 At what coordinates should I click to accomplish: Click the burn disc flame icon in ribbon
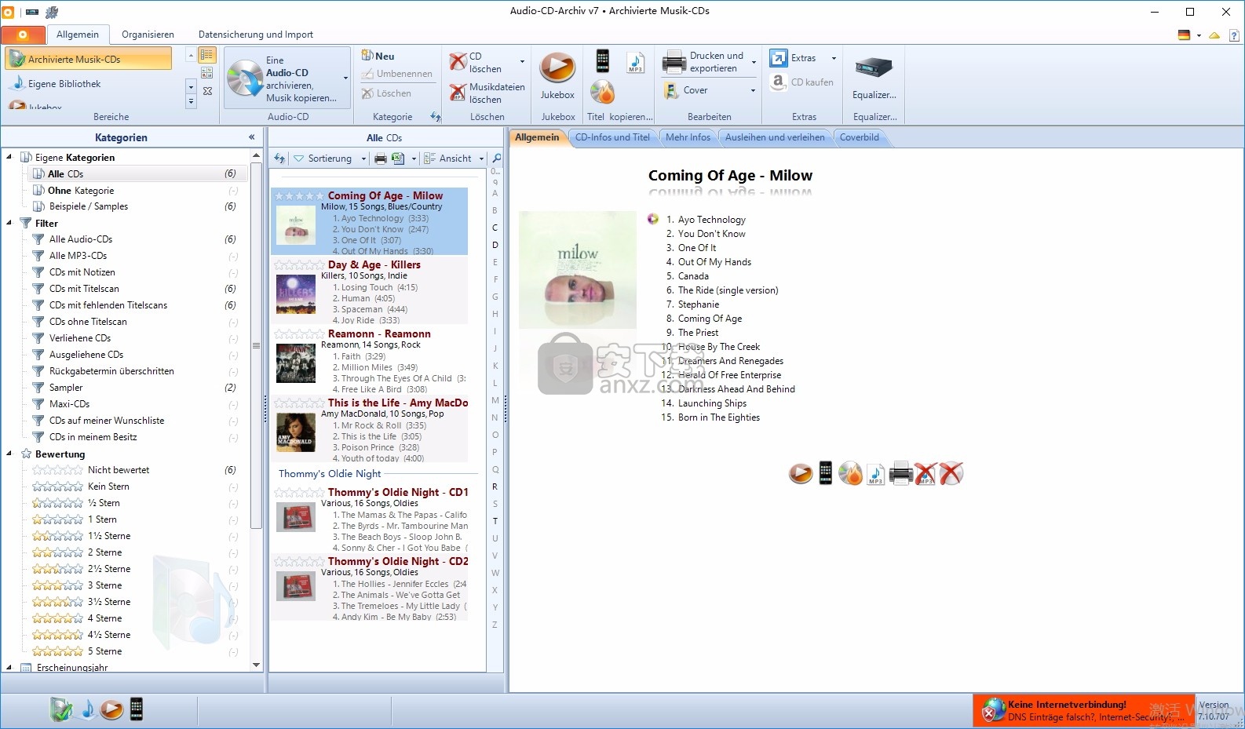point(602,92)
